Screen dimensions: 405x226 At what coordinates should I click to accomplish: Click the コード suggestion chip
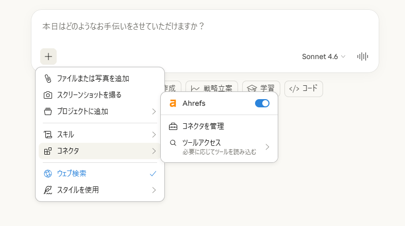303,89
